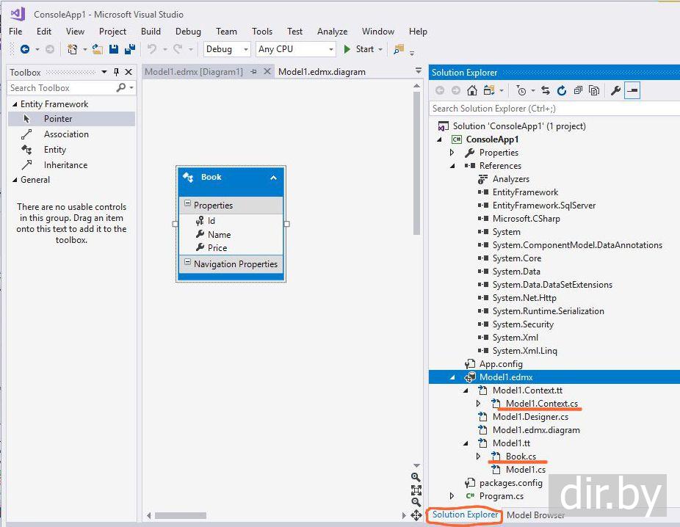Click Navigate Backward arrow in the main toolbar
The image size is (680, 527).
[x=25, y=49]
